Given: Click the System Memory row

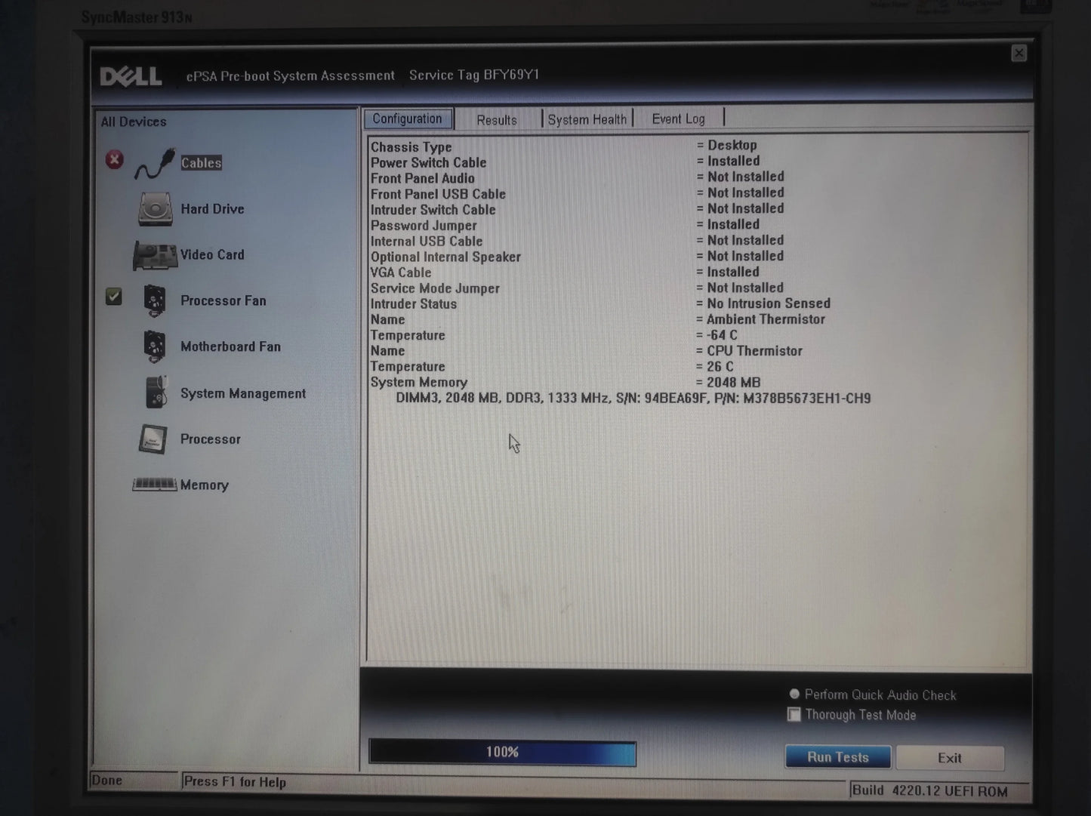Looking at the screenshot, I should coord(566,383).
